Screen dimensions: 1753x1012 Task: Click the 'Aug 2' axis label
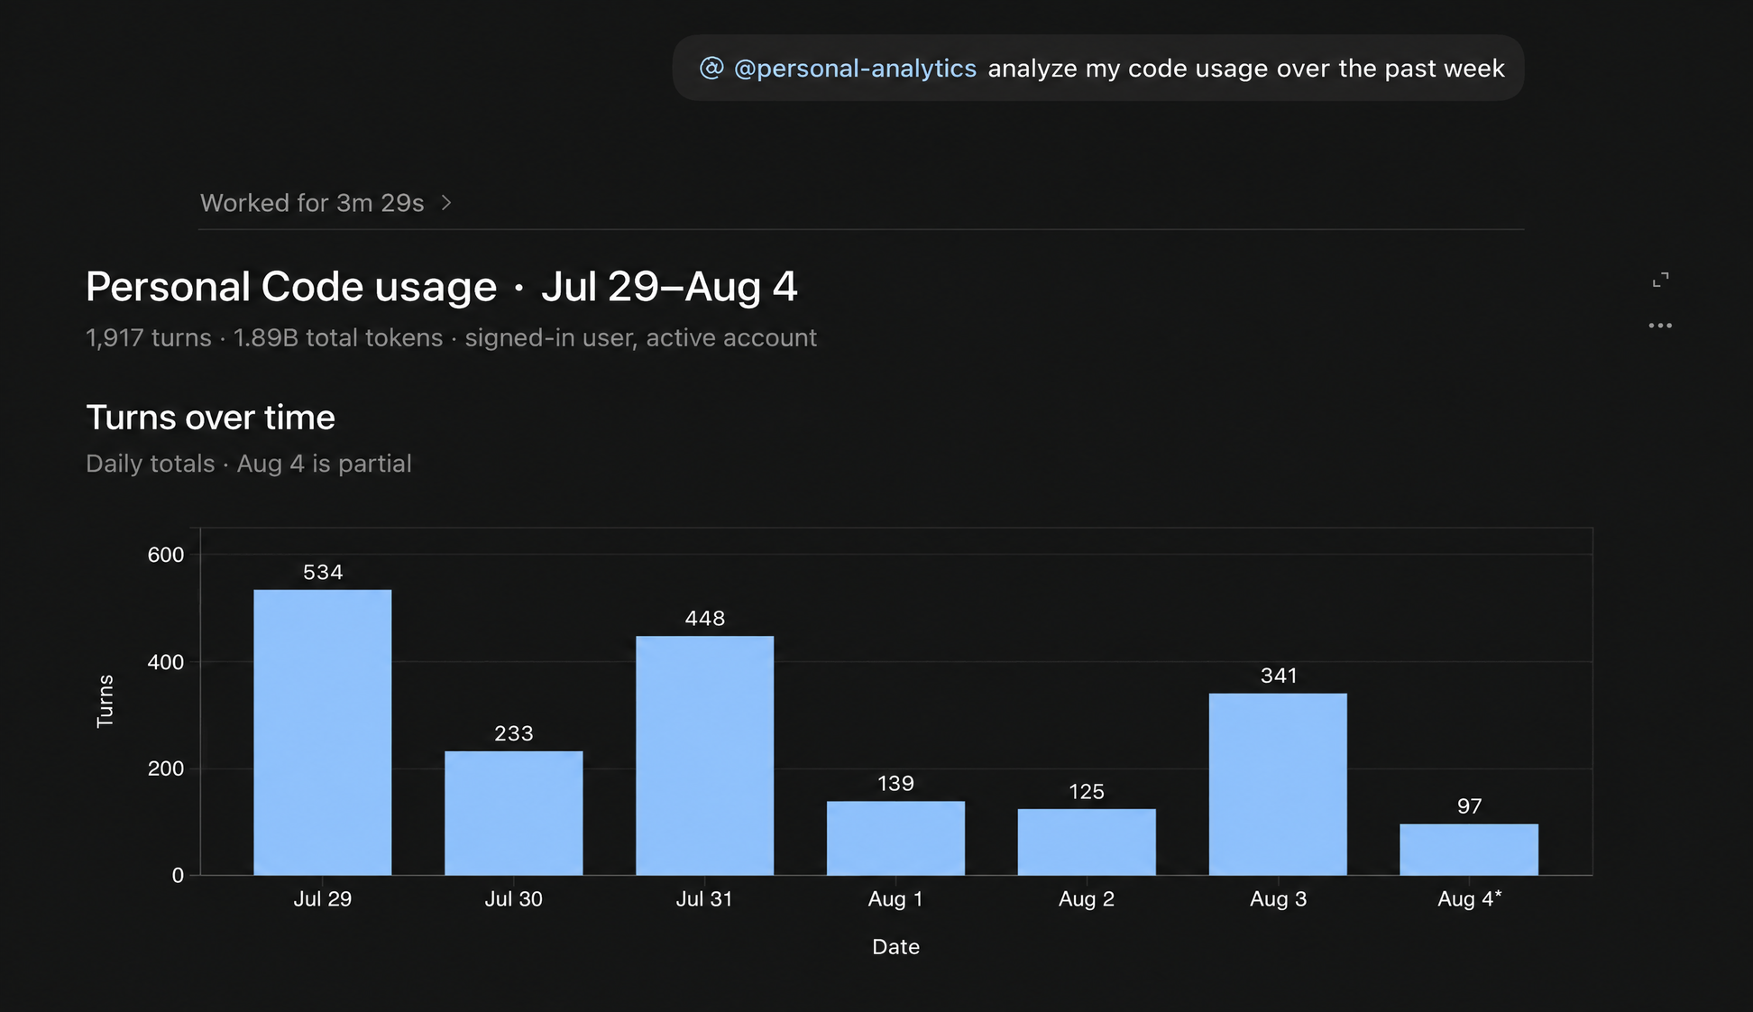point(1087,899)
